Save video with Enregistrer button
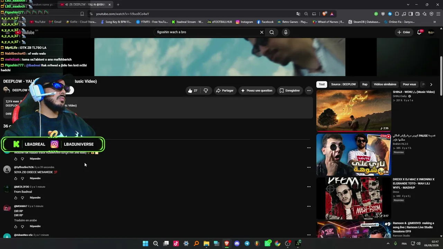This screenshot has height=249, width=443. (x=290, y=91)
